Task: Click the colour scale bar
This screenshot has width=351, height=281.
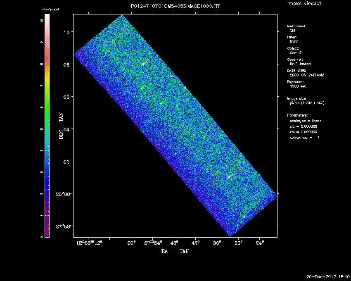Action: tap(47, 126)
